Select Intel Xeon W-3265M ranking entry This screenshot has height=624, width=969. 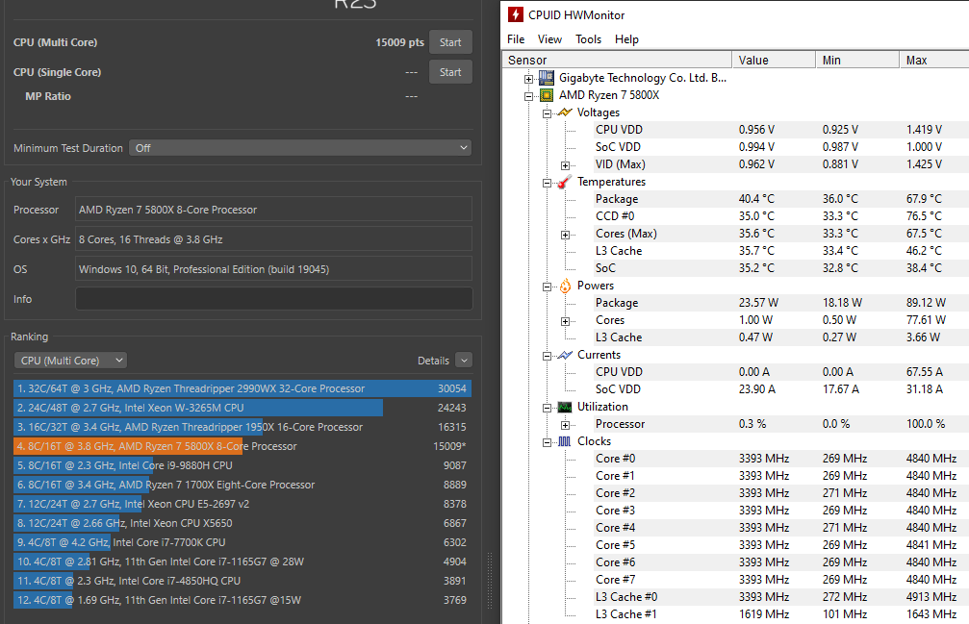coord(242,408)
